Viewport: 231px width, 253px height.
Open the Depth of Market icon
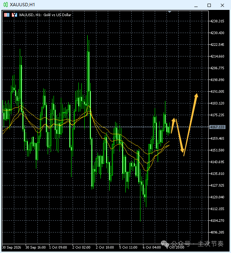click(14, 15)
